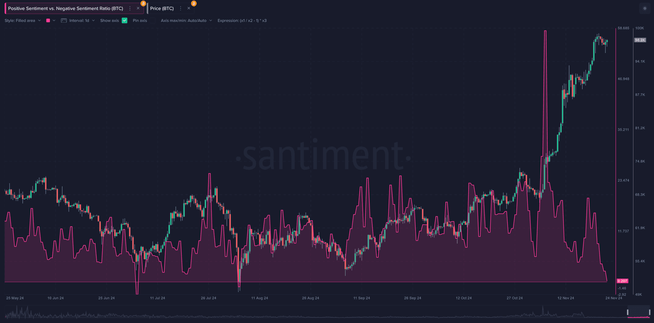This screenshot has width=654, height=323.
Task: Uncheck the Show axis checkbox
Action: [124, 20]
